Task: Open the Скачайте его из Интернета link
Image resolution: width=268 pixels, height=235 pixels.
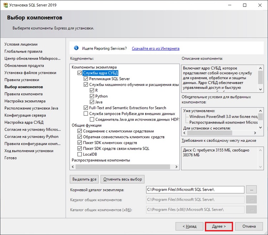Action: click(x=155, y=49)
